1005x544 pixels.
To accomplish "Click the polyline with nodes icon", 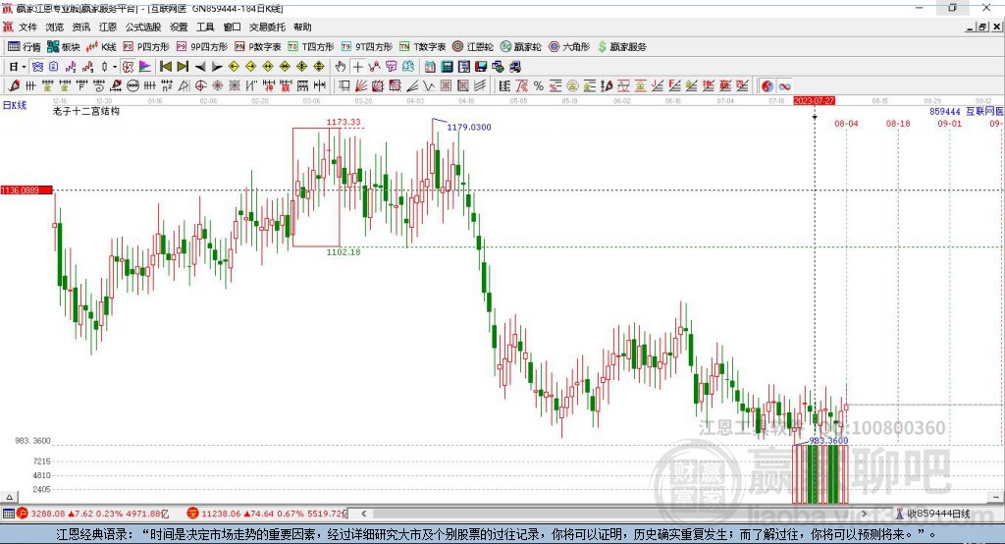I will point(374,67).
